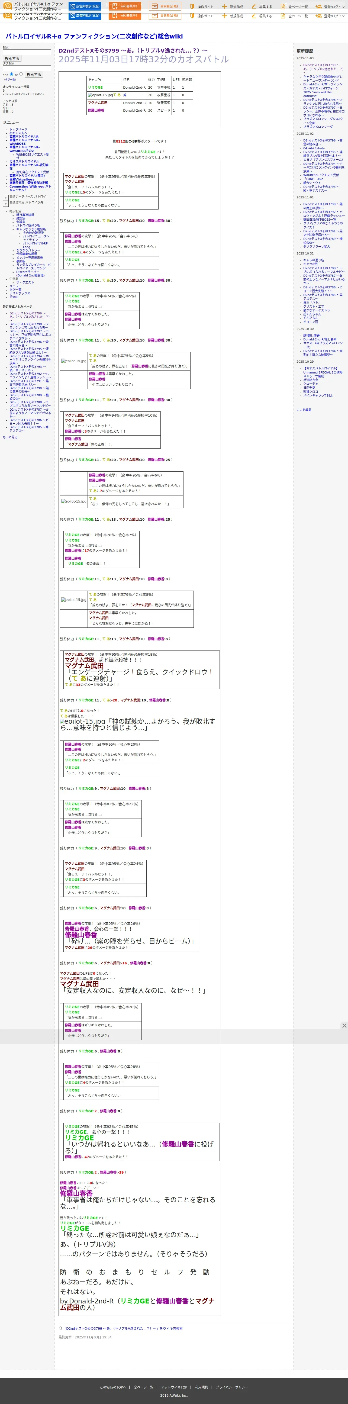This screenshot has height=1404, width=348.
Task: Select the "or" radio button for tag search
Action: pyautogui.click(x=21, y=74)
